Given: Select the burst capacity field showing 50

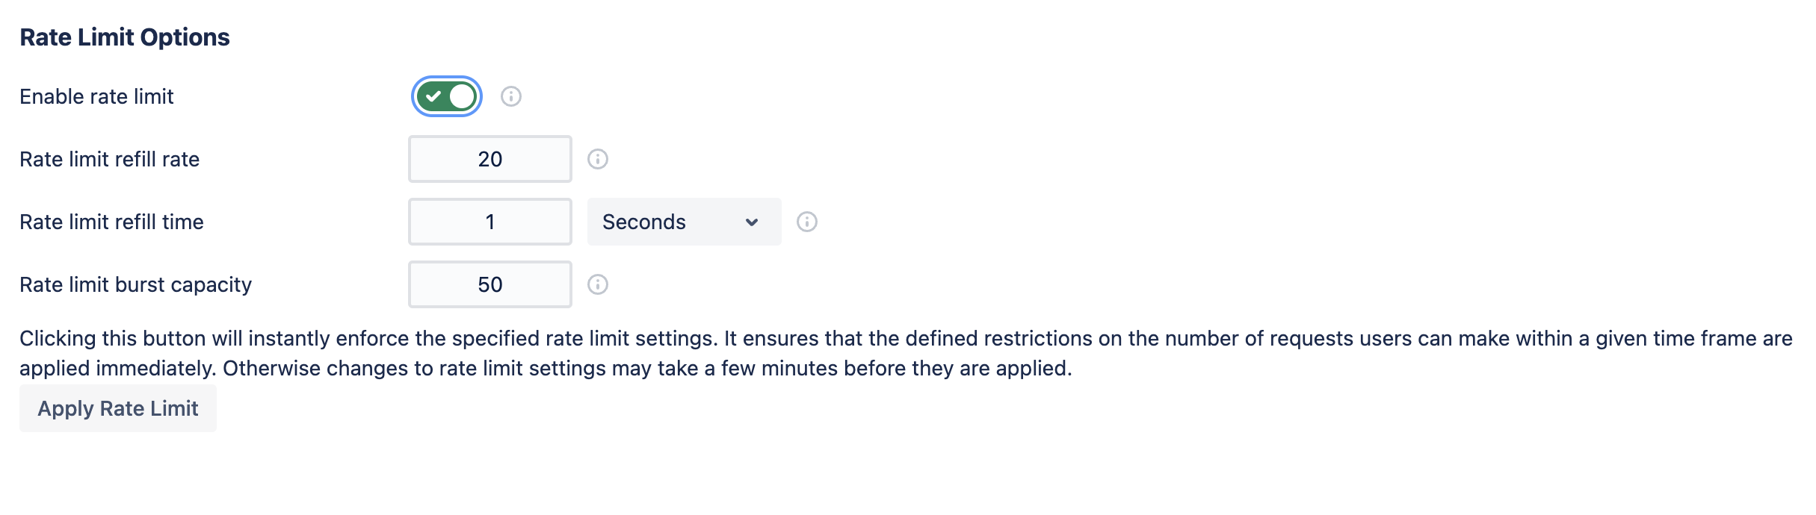Looking at the screenshot, I should pyautogui.click(x=490, y=284).
